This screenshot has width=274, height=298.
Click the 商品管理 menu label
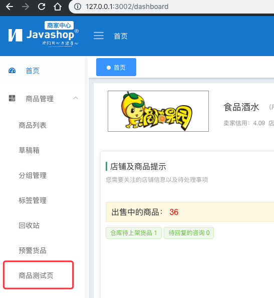click(x=40, y=99)
